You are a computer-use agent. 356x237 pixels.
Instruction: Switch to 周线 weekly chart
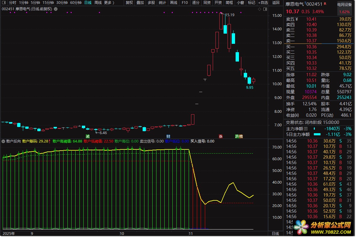[98, 2]
